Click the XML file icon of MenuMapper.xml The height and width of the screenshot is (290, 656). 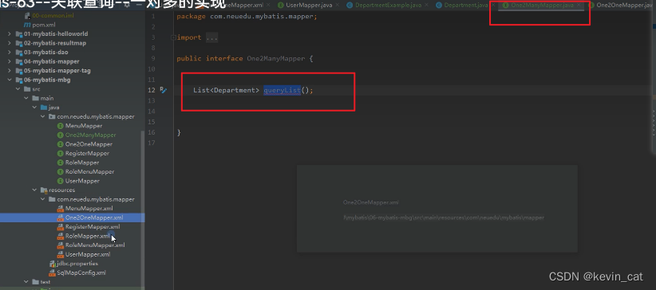(x=60, y=209)
